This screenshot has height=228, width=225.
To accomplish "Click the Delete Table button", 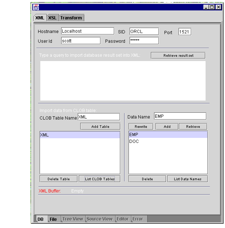I will tap(58, 179).
